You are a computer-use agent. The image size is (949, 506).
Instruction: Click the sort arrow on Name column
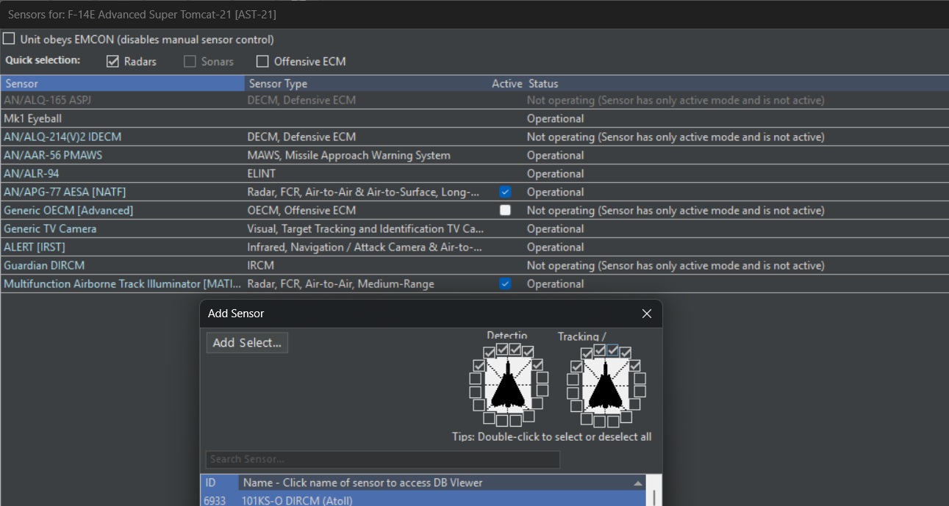coord(637,483)
